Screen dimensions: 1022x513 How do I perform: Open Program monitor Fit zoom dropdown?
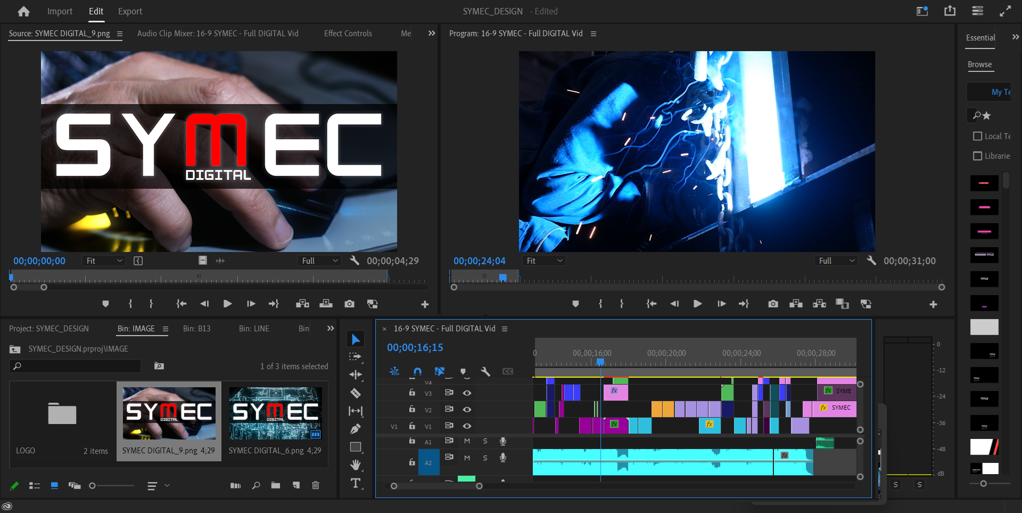(x=543, y=260)
